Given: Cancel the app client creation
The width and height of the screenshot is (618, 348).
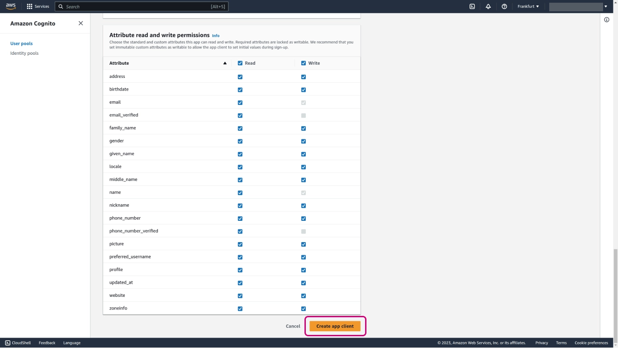Looking at the screenshot, I should pyautogui.click(x=293, y=326).
